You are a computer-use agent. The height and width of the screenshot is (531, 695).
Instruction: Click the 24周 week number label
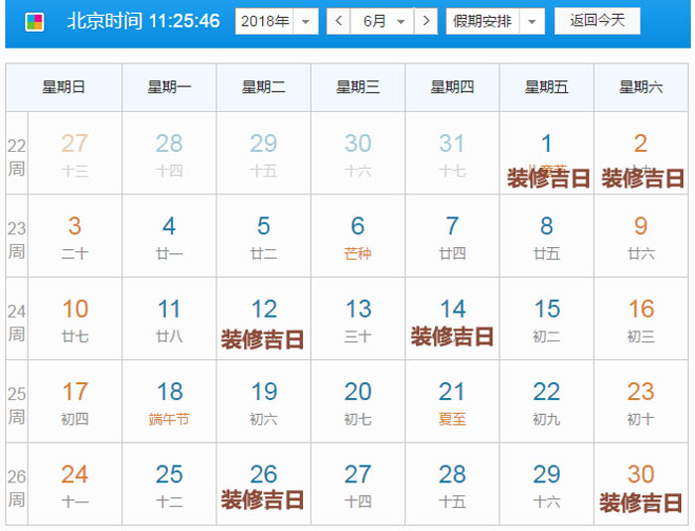pos(17,322)
